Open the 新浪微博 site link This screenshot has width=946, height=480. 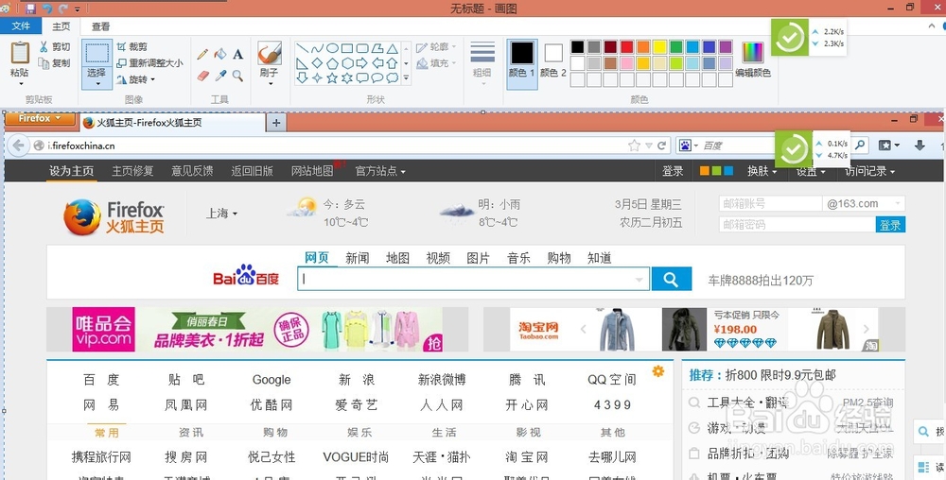pyautogui.click(x=442, y=380)
